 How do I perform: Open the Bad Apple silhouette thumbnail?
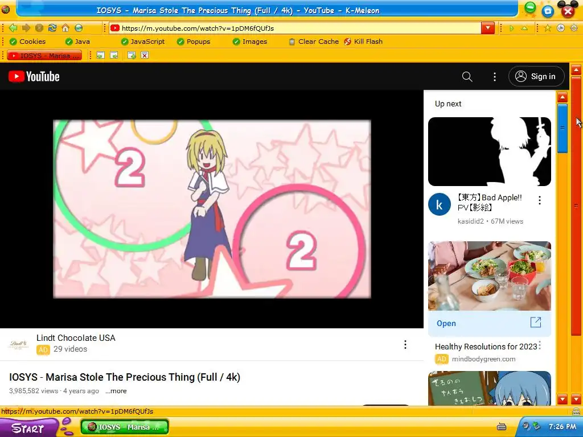point(489,151)
